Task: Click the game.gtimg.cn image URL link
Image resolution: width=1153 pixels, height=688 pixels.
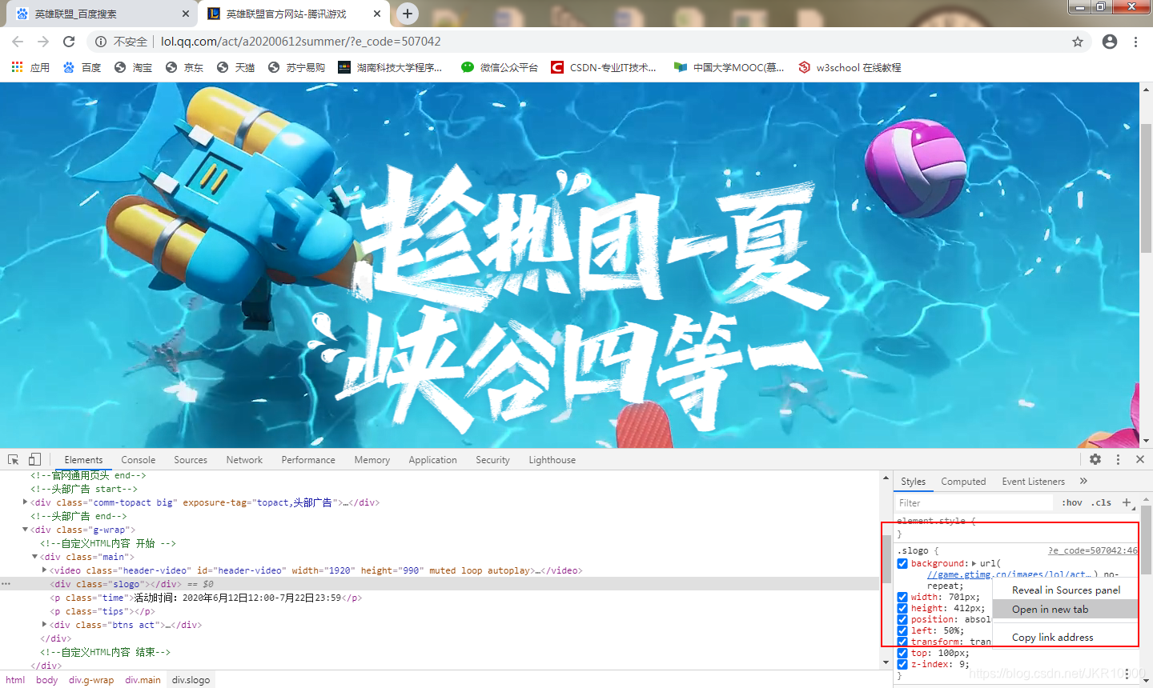Action: [x=1009, y=574]
